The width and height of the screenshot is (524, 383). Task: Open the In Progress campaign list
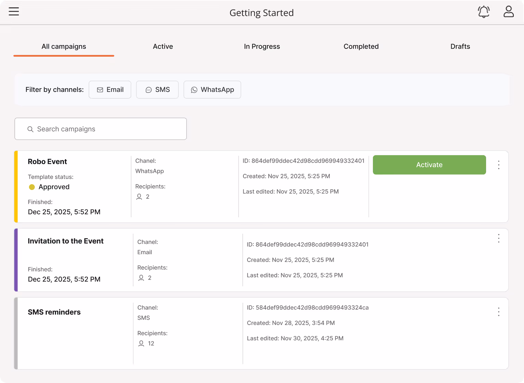262,46
